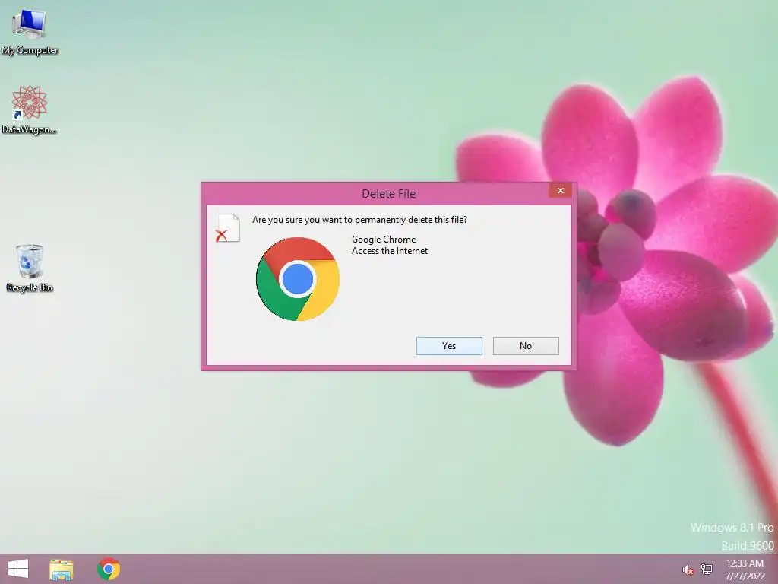Open the network status tray icon

coord(707,569)
